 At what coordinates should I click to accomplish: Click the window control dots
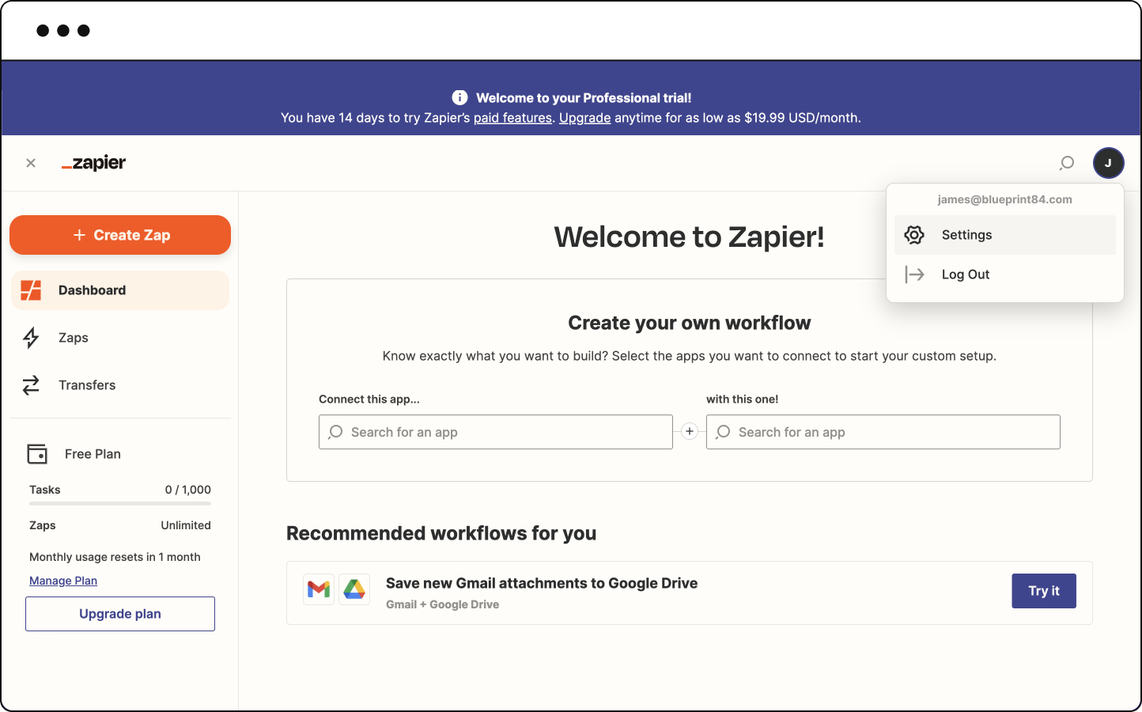(x=63, y=31)
